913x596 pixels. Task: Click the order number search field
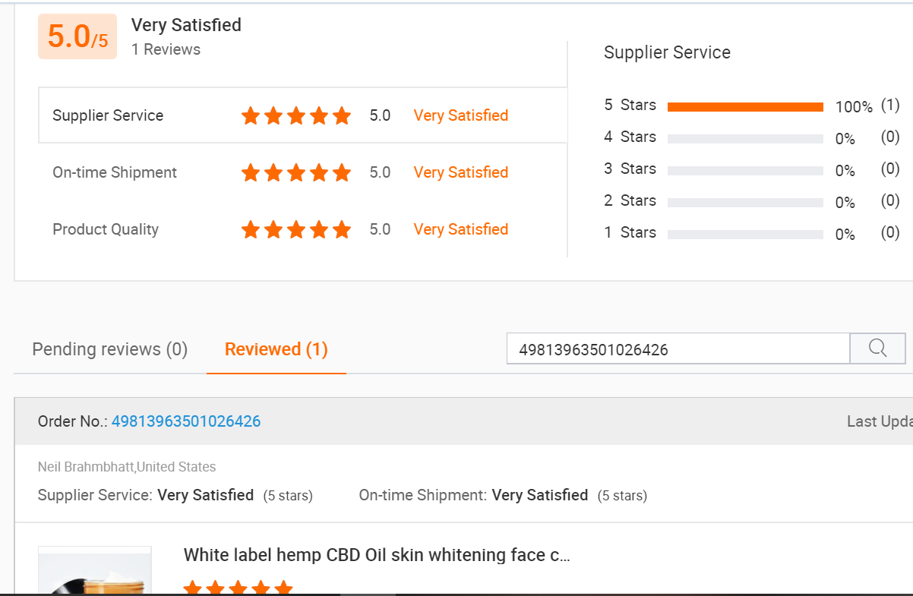pyautogui.click(x=678, y=348)
